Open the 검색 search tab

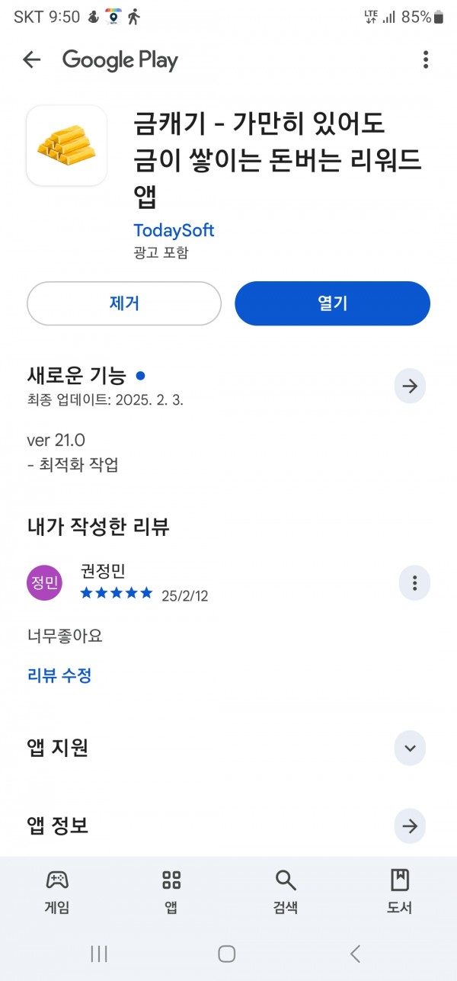286,891
